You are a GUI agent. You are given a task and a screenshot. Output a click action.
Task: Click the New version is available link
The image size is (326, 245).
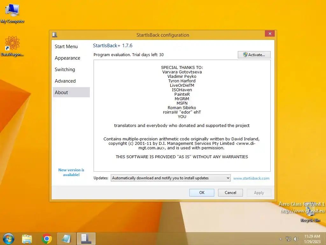pos(71,172)
